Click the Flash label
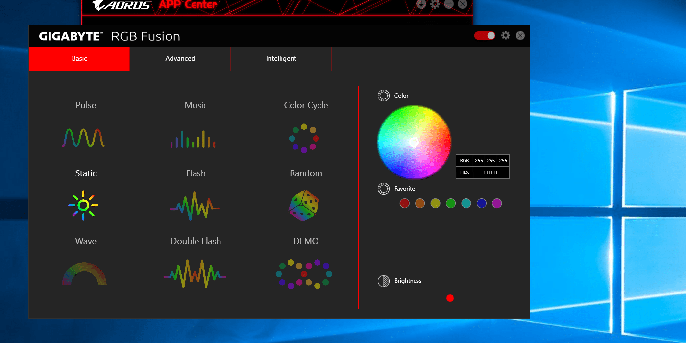This screenshot has width=686, height=343. tap(196, 173)
